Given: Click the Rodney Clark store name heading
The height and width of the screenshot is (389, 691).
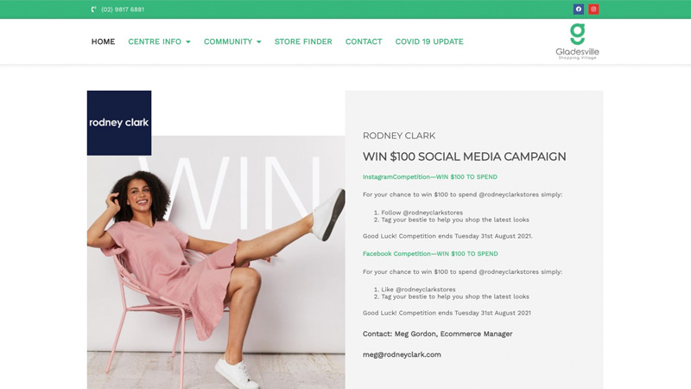Looking at the screenshot, I should point(399,136).
